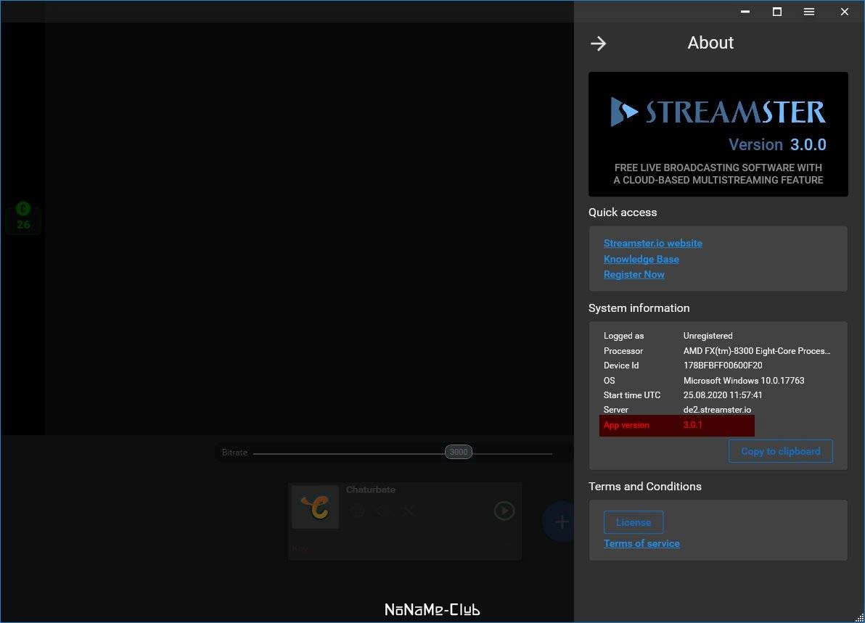Open the License button
The width and height of the screenshot is (865, 623).
click(x=634, y=522)
